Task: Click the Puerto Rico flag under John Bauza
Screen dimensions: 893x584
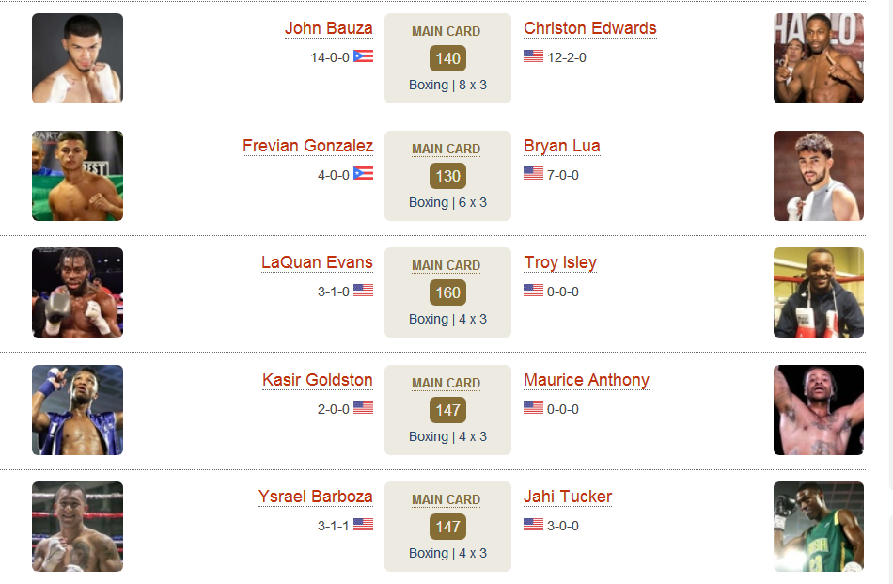Action: tap(364, 56)
